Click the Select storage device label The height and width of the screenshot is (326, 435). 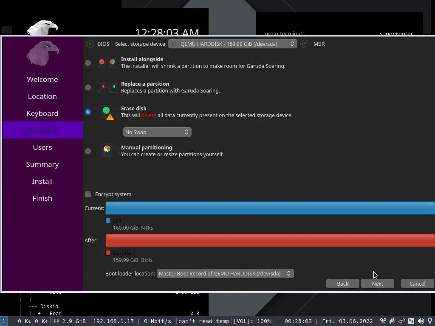click(x=141, y=44)
